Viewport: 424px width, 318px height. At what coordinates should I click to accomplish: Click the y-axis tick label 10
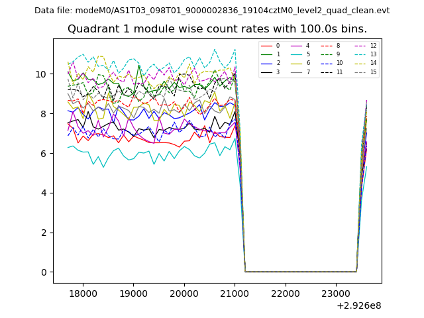point(41,74)
